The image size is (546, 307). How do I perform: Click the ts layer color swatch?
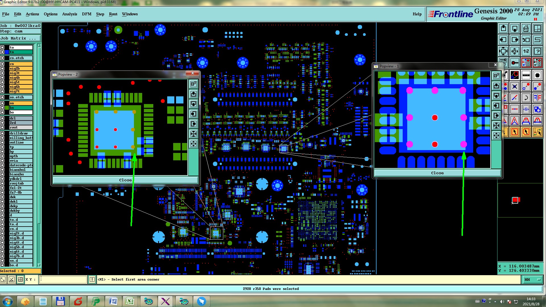tap(7, 52)
